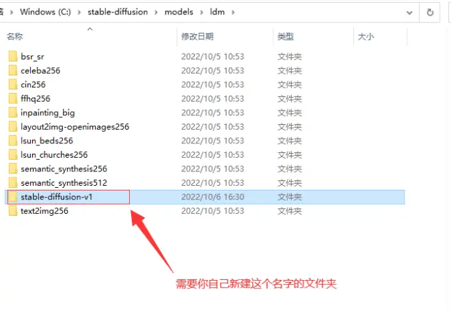Expand the chevron after models breadcrumb
This screenshot has height=310, width=451.
point(202,12)
